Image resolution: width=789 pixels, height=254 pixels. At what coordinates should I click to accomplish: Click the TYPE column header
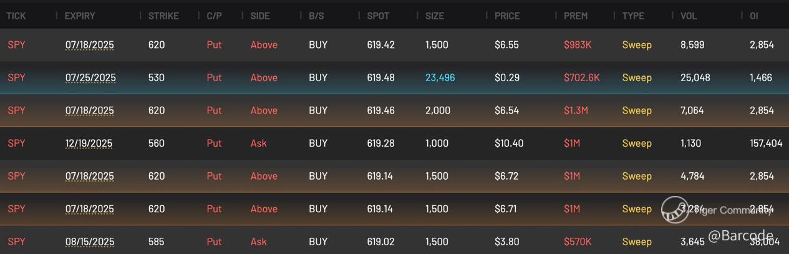coord(633,16)
